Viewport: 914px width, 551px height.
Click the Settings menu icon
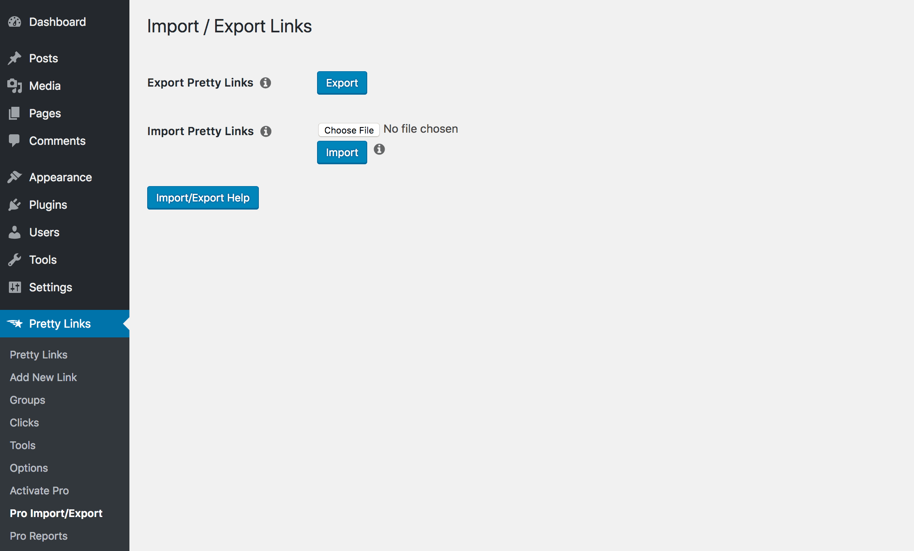click(x=15, y=286)
